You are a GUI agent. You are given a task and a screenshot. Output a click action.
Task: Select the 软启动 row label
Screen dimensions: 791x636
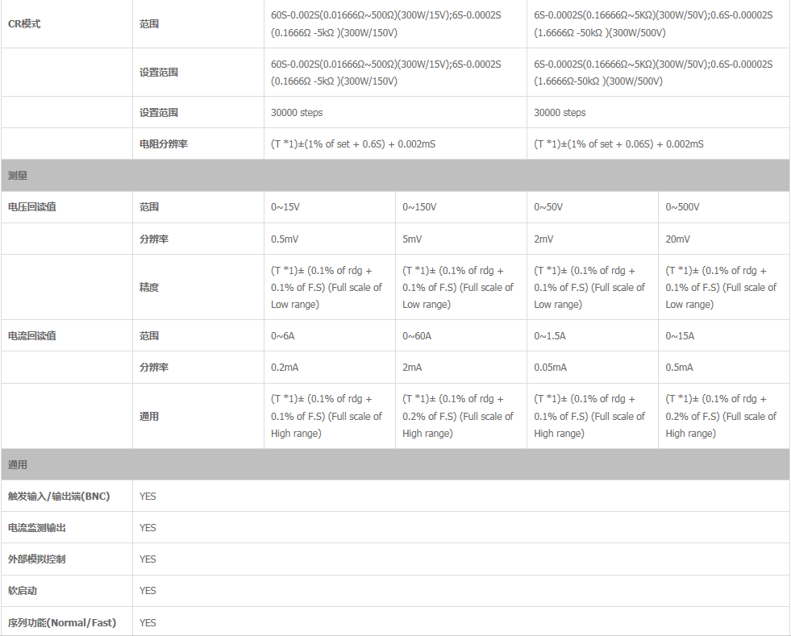point(23,591)
